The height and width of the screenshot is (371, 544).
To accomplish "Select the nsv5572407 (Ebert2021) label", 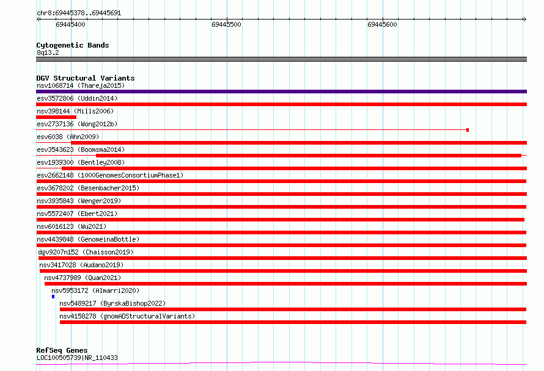I will 77,214.
